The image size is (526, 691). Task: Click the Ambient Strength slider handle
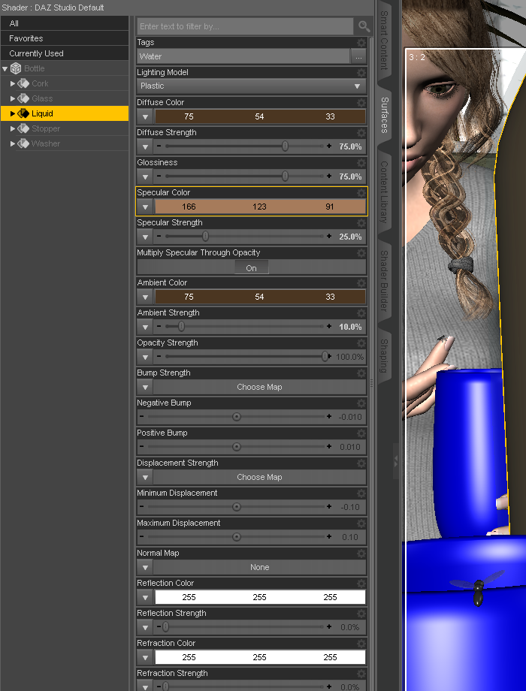[x=181, y=327]
